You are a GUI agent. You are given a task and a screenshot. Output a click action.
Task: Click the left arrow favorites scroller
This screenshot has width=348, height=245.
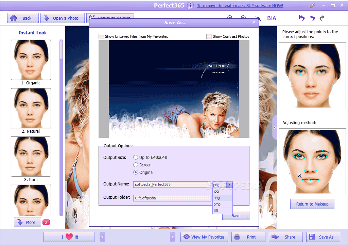(102, 237)
